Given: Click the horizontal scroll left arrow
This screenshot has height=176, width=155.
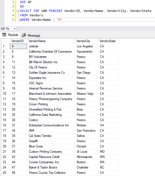Looking at the screenshot, I should 19,29.
